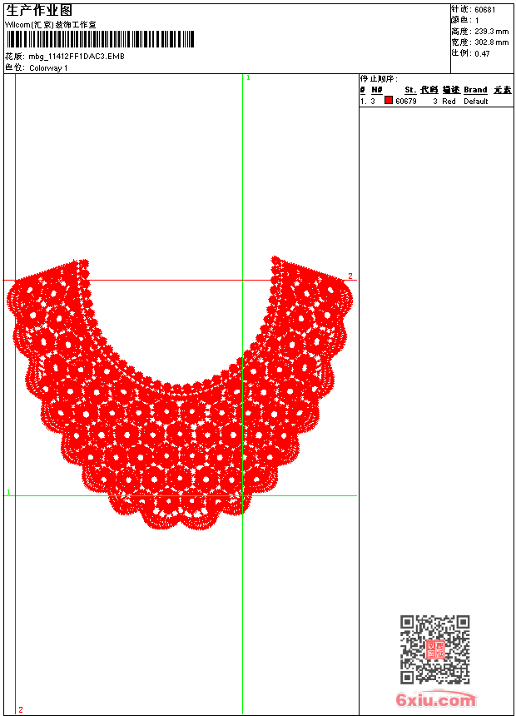Click the red seal in QR code center

tap(434, 649)
